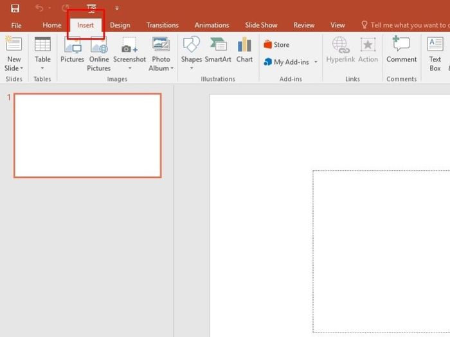
Task: Expand the Table dropdown arrow
Action: point(42,68)
